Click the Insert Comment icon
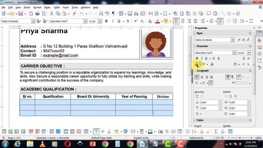Screen dimensions: 263x148 209,14
